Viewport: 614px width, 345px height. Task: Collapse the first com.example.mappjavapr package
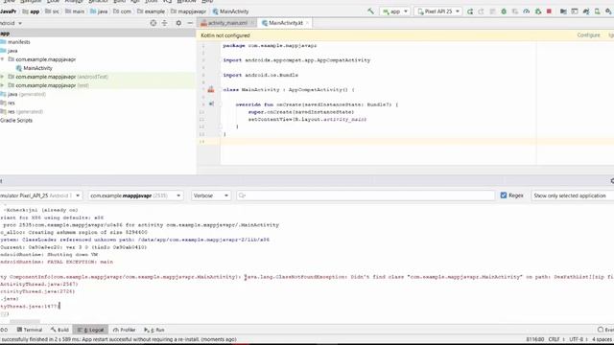[3, 59]
